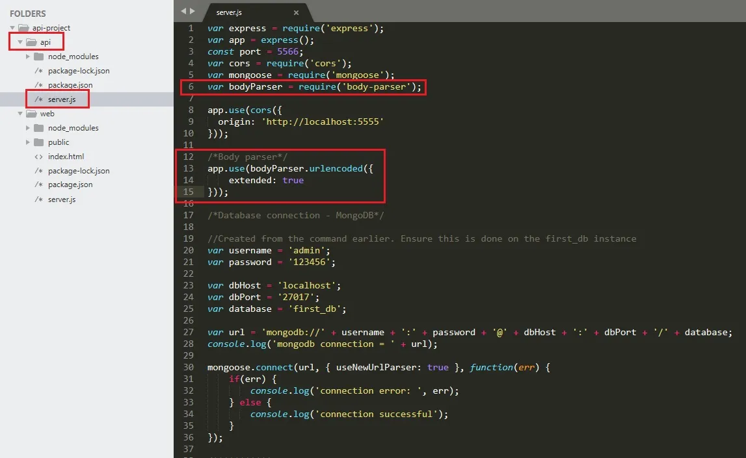Viewport: 746px width, 458px height.
Task: Click the 'const' keyword on line 3
Action: coord(220,51)
